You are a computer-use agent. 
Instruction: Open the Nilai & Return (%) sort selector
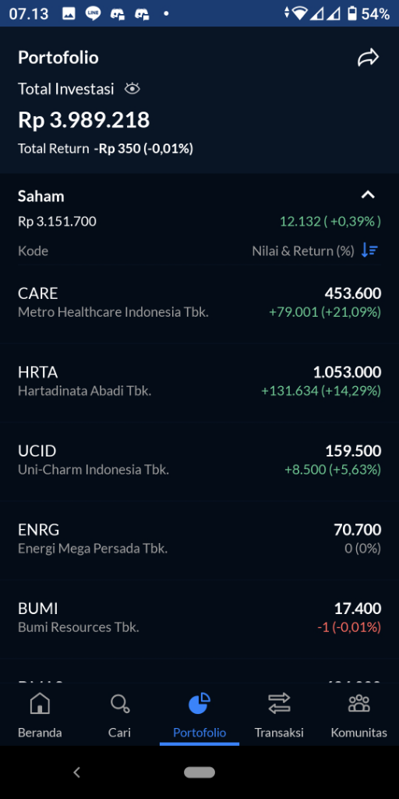pyautogui.click(x=303, y=250)
